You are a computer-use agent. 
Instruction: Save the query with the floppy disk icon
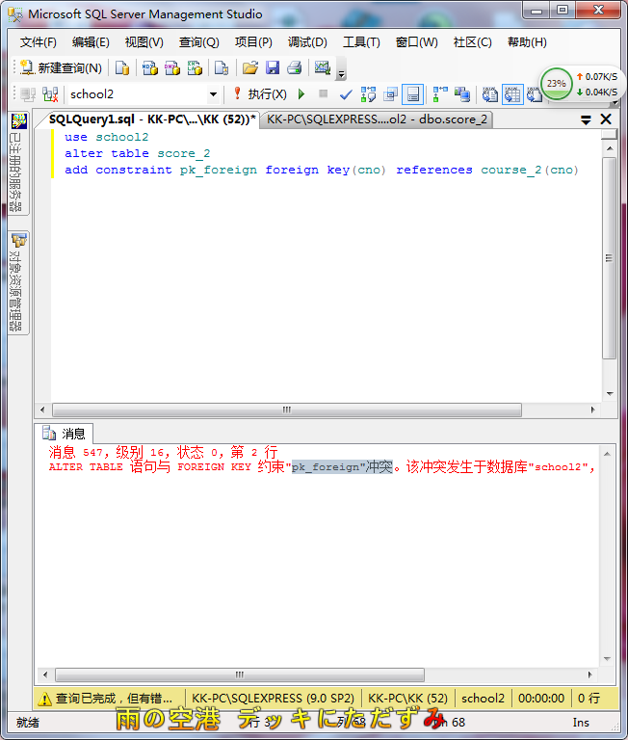273,68
